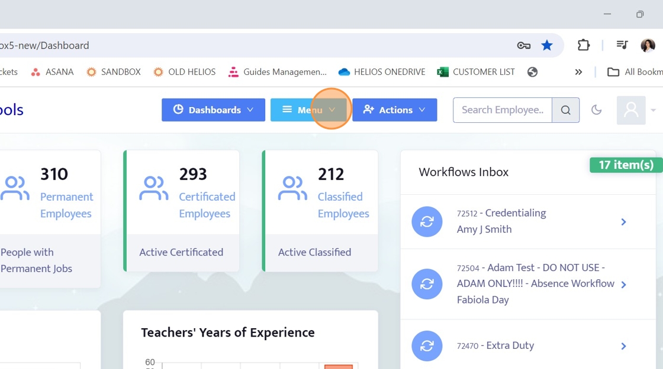Open Certificated Employees link
Image resolution: width=663 pixels, height=369 pixels.
point(207,205)
